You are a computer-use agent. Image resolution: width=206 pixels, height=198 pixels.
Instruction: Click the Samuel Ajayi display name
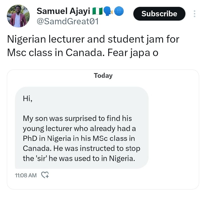click(x=63, y=11)
